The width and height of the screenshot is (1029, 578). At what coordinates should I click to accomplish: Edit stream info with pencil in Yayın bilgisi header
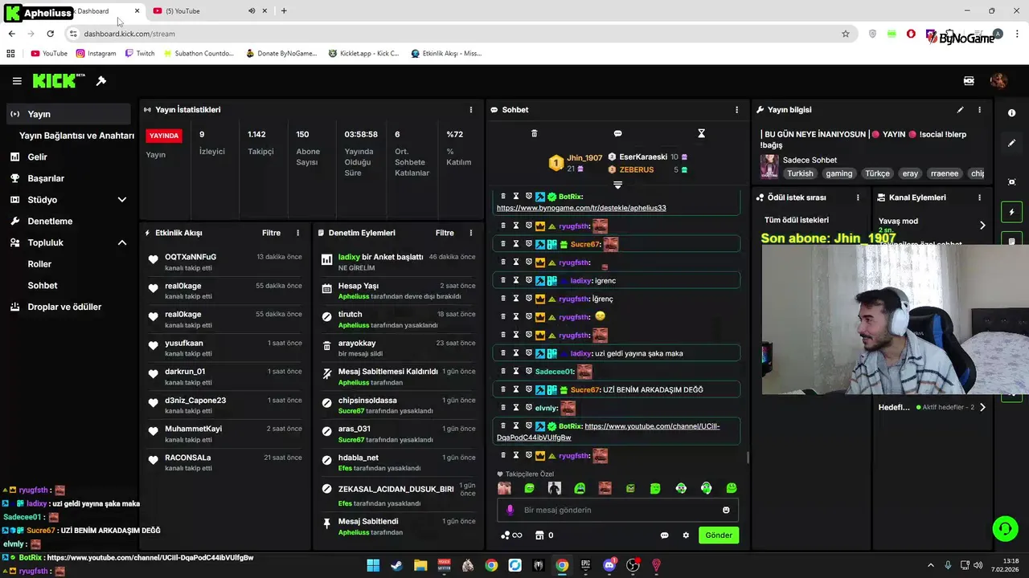[x=960, y=110]
